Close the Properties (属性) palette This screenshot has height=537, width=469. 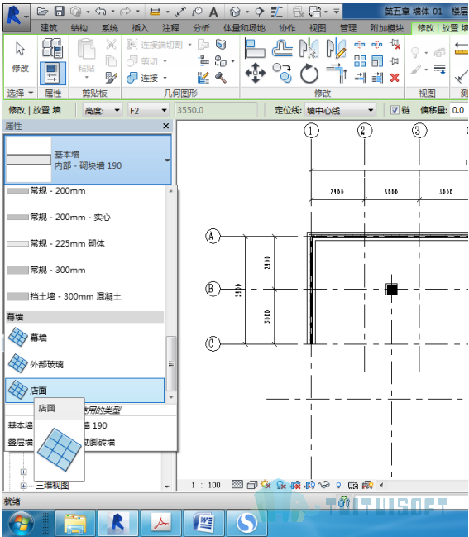click(166, 126)
